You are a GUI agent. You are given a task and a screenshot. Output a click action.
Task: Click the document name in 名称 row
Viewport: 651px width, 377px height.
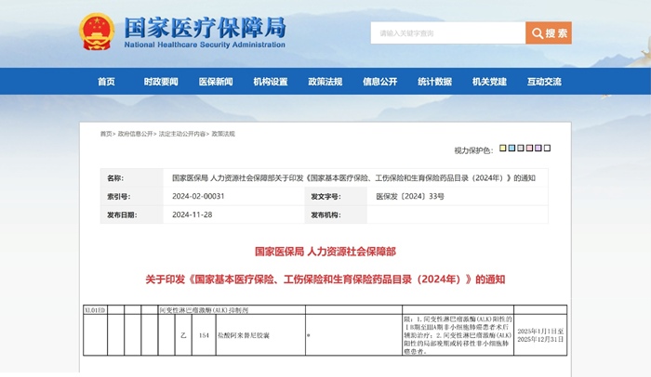pos(353,178)
